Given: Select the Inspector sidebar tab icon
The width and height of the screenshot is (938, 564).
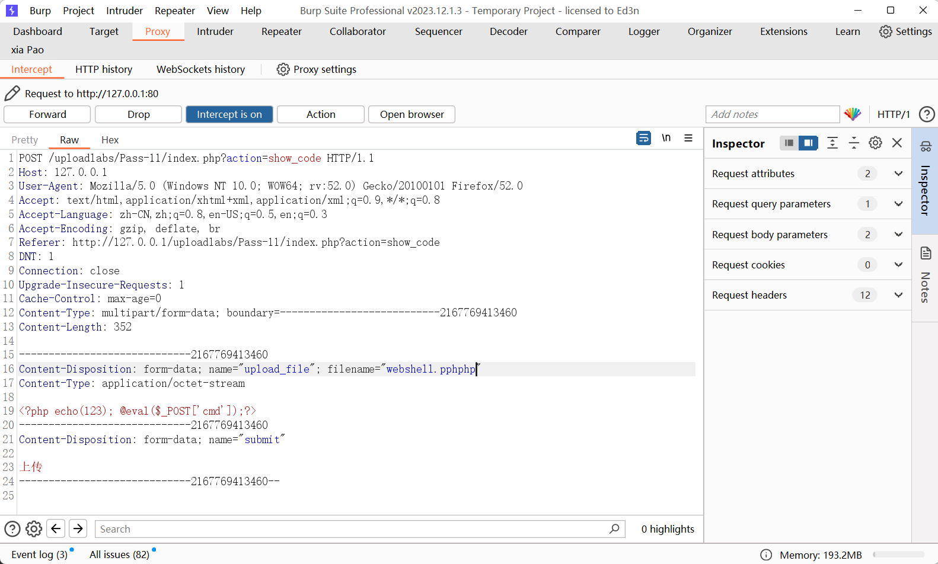Looking at the screenshot, I should tap(926, 146).
